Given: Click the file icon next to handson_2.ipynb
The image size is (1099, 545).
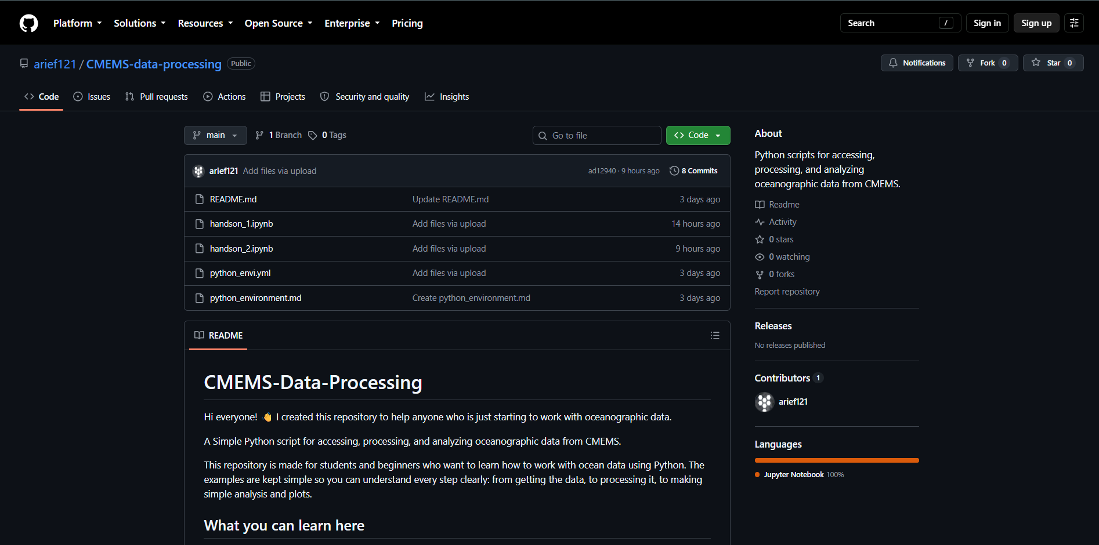Looking at the screenshot, I should coord(200,249).
